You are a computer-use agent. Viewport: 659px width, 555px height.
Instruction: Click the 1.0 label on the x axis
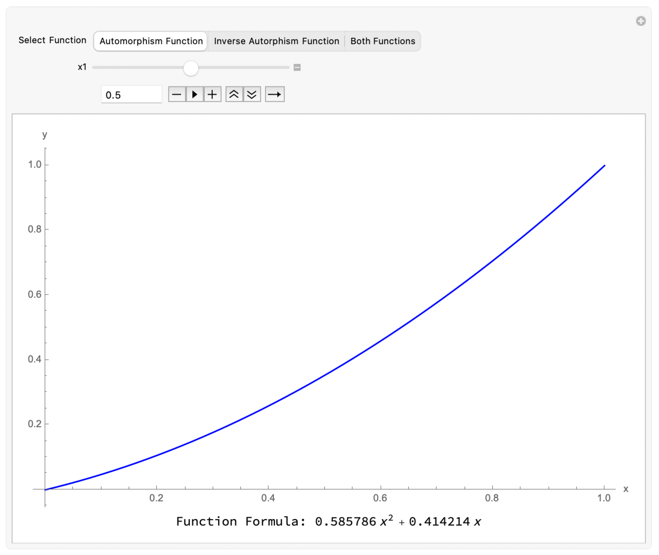coord(604,498)
